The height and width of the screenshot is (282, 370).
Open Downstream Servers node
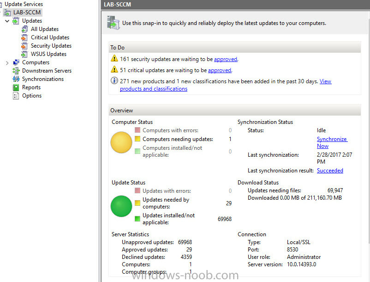pyautogui.click(x=47, y=71)
